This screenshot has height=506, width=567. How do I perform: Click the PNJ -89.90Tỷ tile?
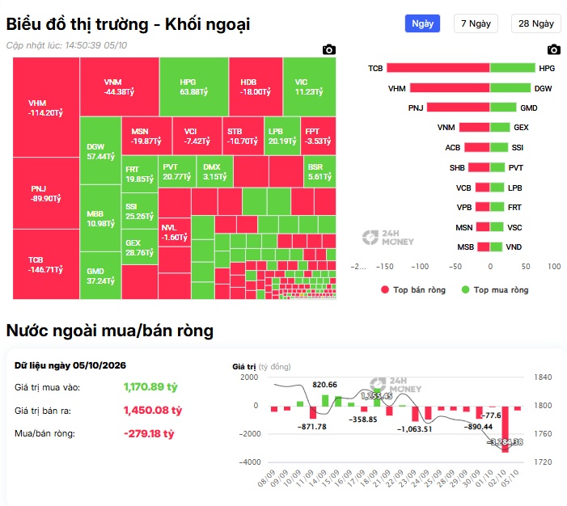point(46,193)
